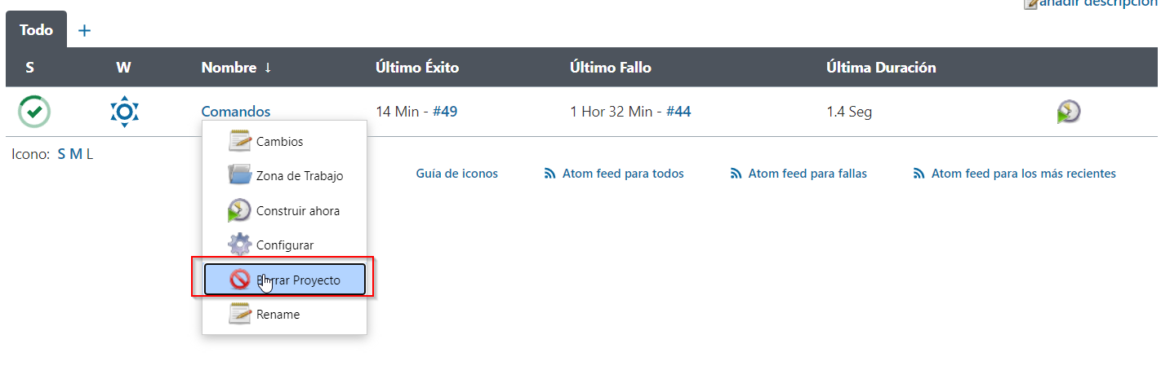Image resolution: width=1161 pixels, height=366 pixels.
Task: Click the Rename notepad icon
Action: tap(240, 314)
